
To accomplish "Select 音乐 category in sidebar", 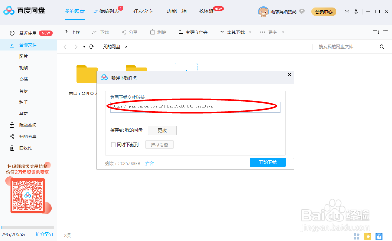I will pyautogui.click(x=23, y=91).
